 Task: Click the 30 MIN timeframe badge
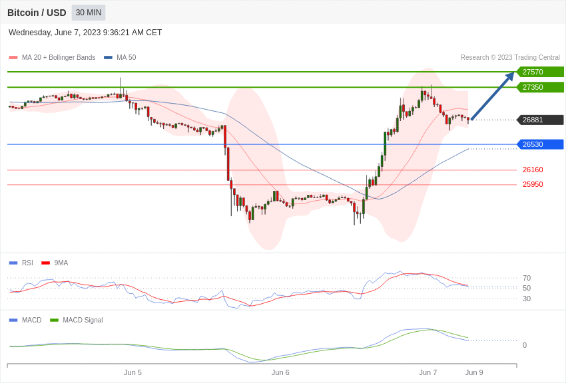(89, 13)
